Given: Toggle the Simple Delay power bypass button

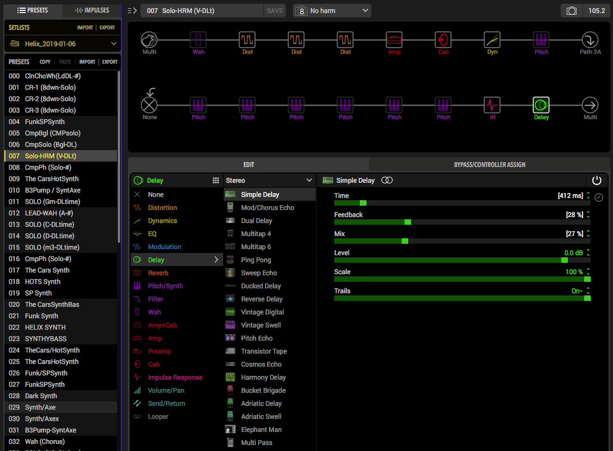Looking at the screenshot, I should [x=597, y=180].
